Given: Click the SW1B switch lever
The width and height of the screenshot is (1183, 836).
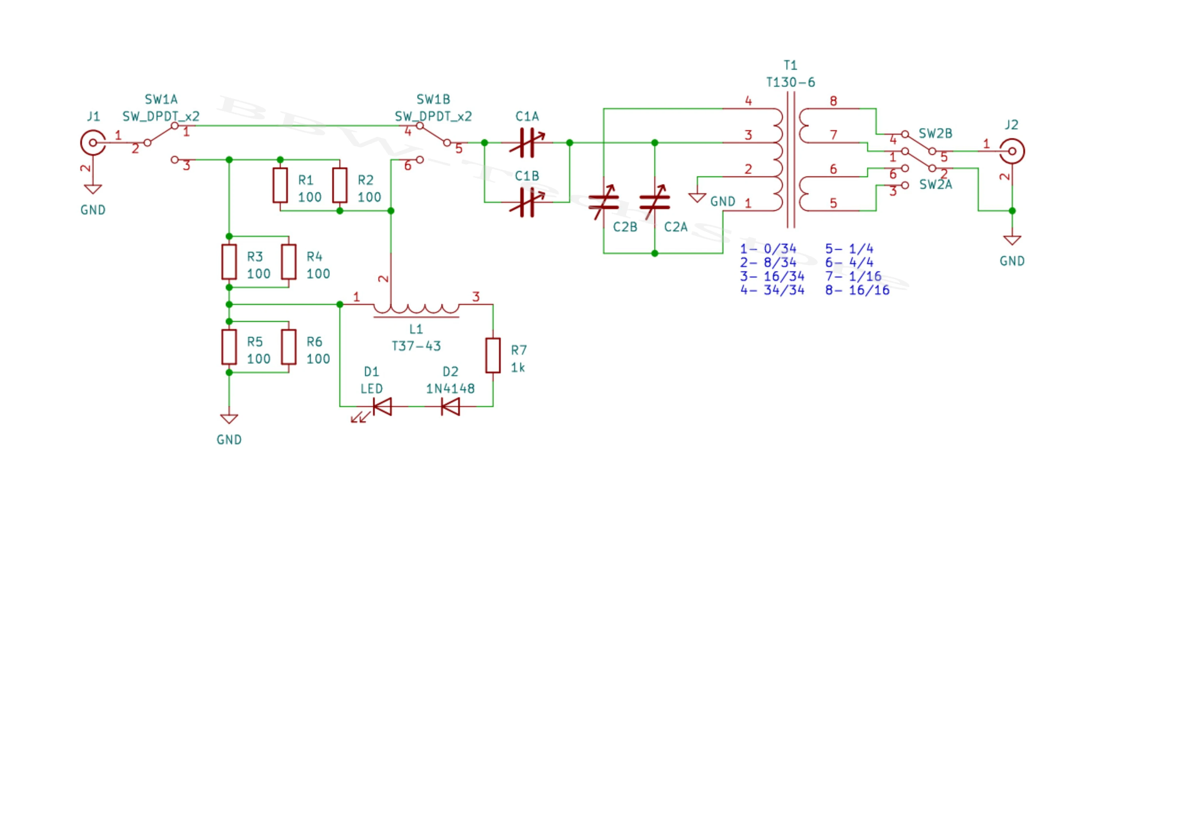Looking at the screenshot, I should pos(433,135).
